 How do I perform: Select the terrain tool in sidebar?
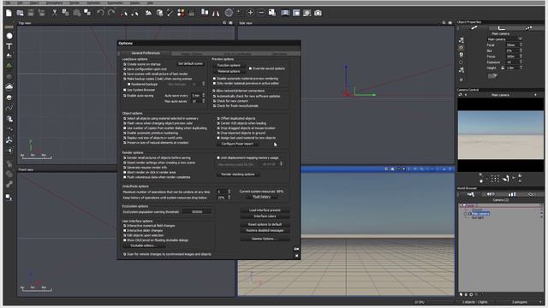coord(9,56)
